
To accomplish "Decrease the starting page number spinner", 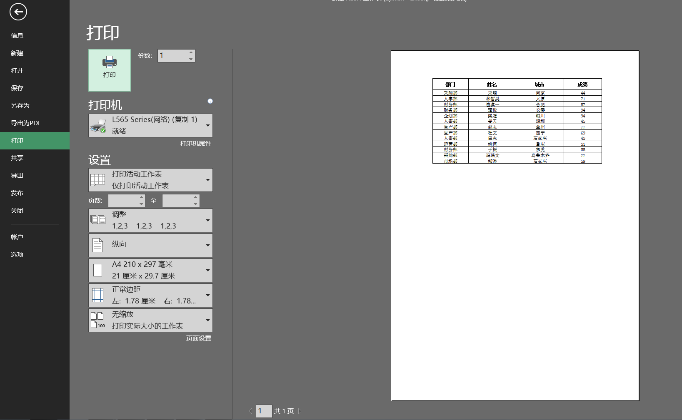I will pyautogui.click(x=141, y=204).
